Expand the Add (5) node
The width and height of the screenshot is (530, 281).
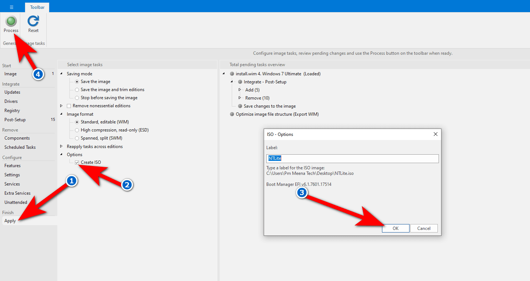tap(240, 90)
